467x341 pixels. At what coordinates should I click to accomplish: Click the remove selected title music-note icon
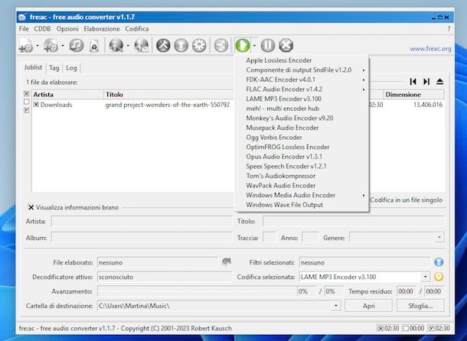point(77,46)
